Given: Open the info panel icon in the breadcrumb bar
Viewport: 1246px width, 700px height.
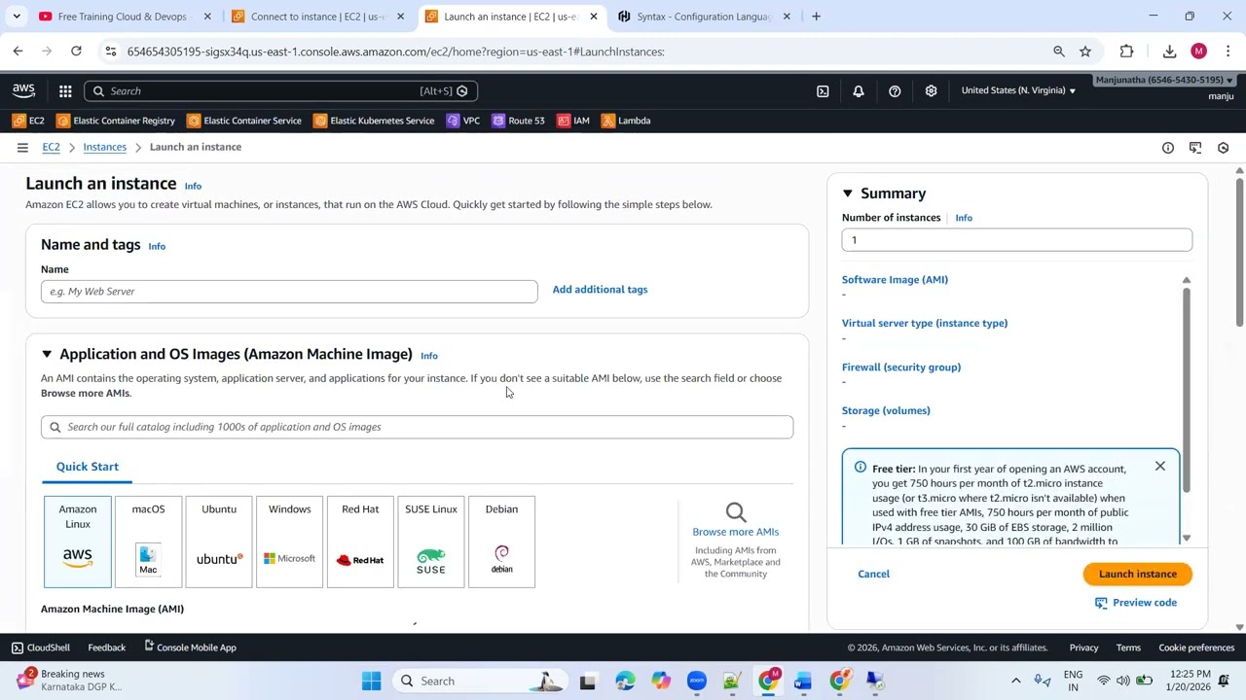Looking at the screenshot, I should click(x=1168, y=148).
